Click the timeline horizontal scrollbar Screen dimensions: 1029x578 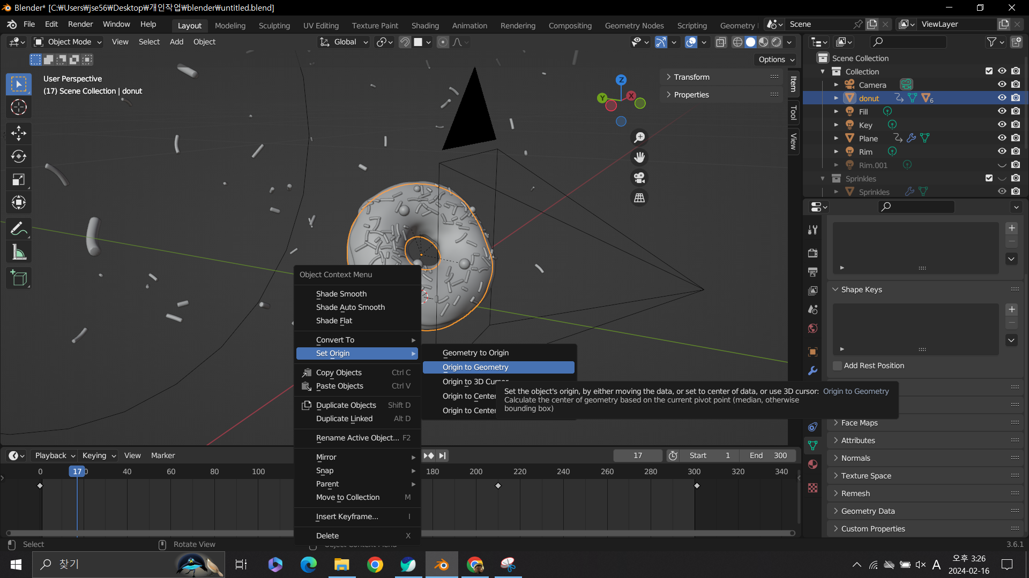coord(400,533)
